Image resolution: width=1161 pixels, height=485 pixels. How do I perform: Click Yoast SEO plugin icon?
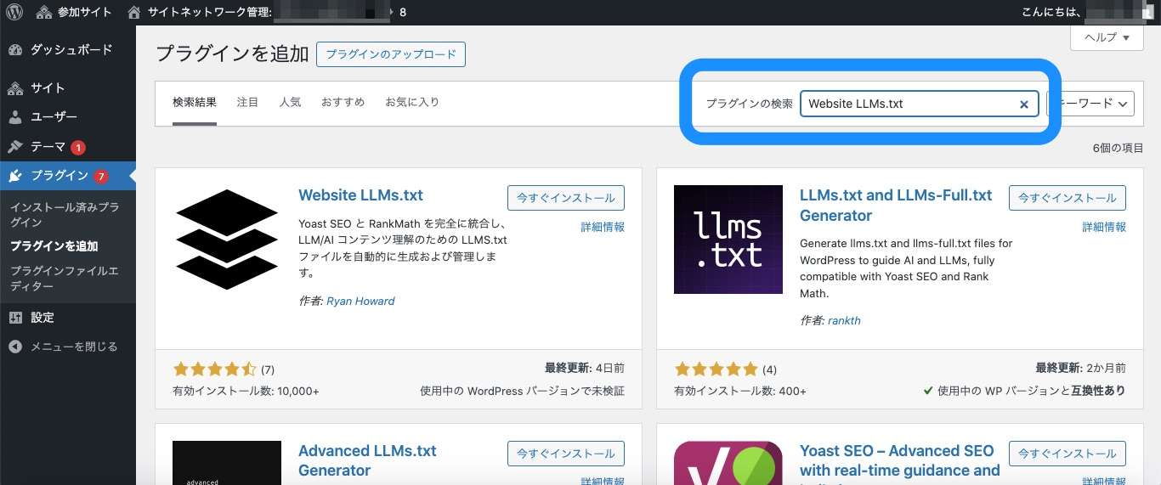pos(728,463)
